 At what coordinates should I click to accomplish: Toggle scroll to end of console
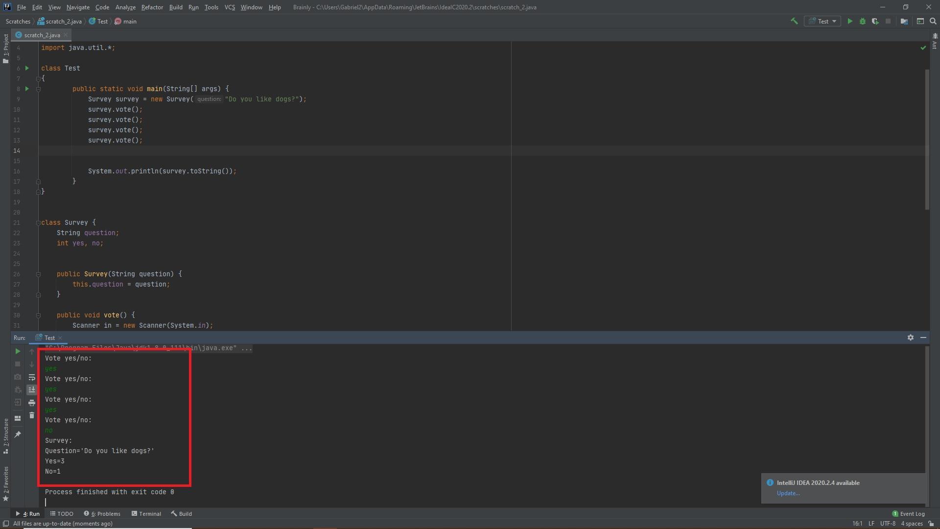pyautogui.click(x=32, y=390)
